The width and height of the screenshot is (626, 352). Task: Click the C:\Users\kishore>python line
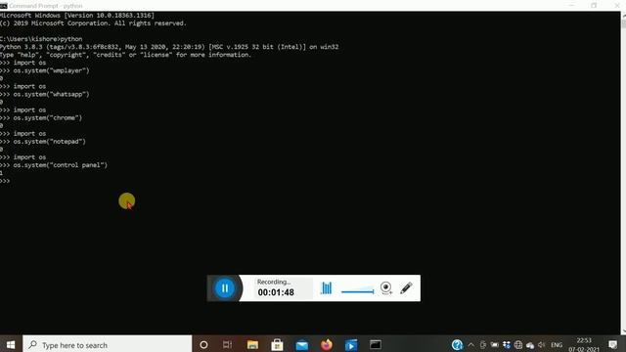(41, 39)
